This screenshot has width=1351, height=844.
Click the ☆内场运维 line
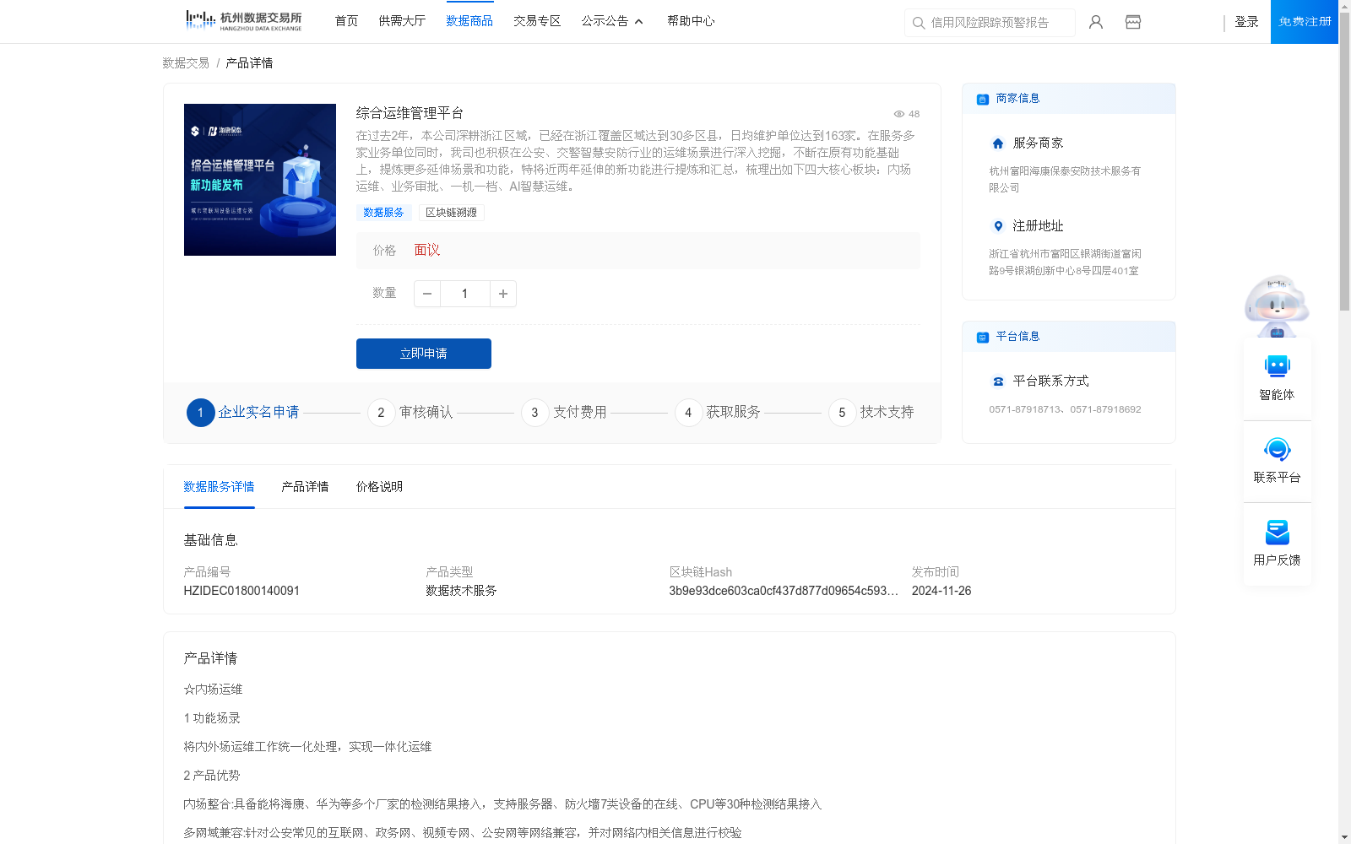coord(213,690)
